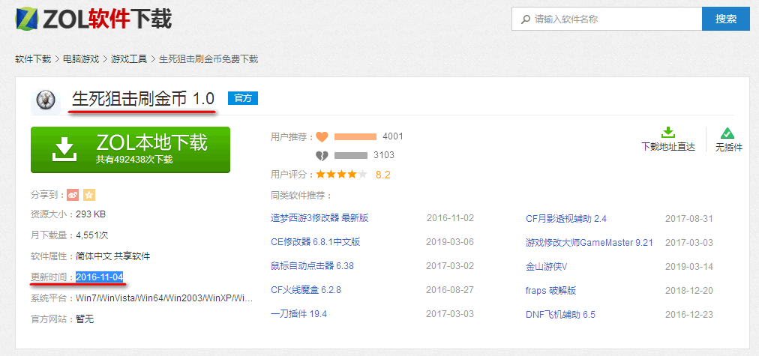Click the 下载地址直达 green download icon
Image resolution: width=759 pixels, height=356 pixels.
(x=668, y=133)
